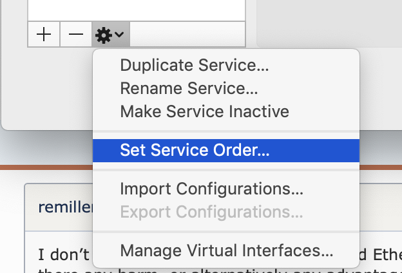The image size is (402, 273).
Task: Select the Rename Service… menu entry
Action: 189,88
